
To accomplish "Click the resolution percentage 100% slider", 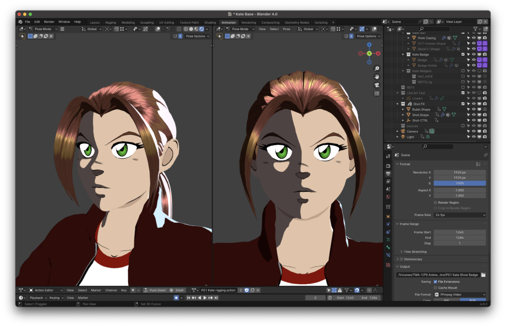I will click(x=460, y=183).
